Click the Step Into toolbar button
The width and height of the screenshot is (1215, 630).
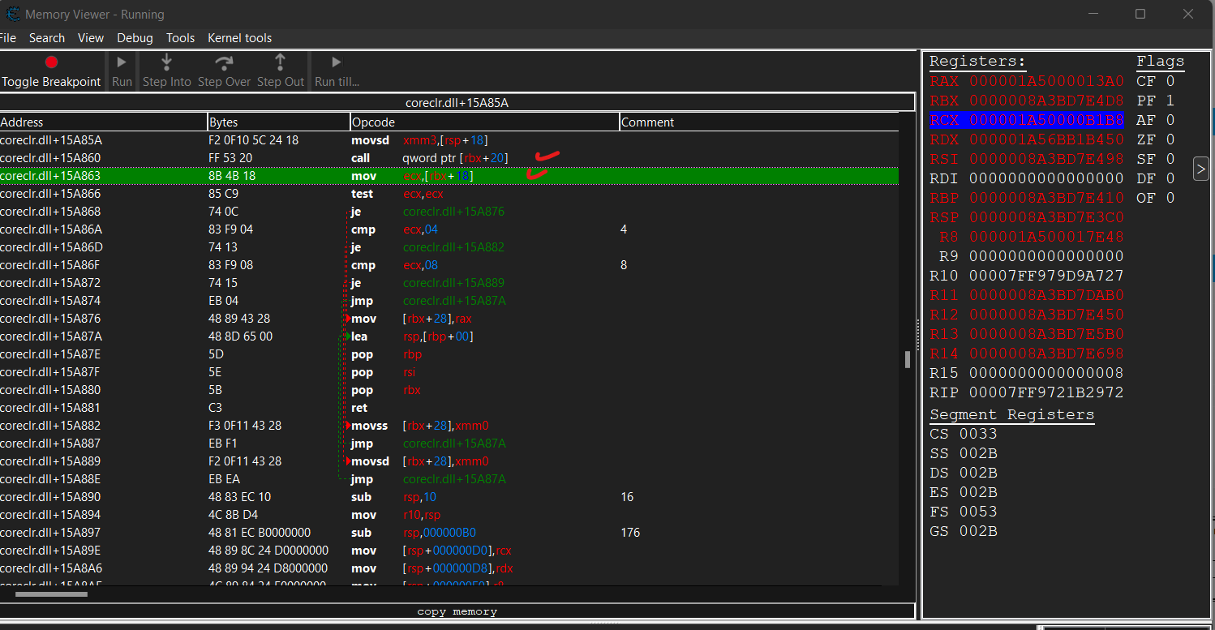(x=166, y=71)
